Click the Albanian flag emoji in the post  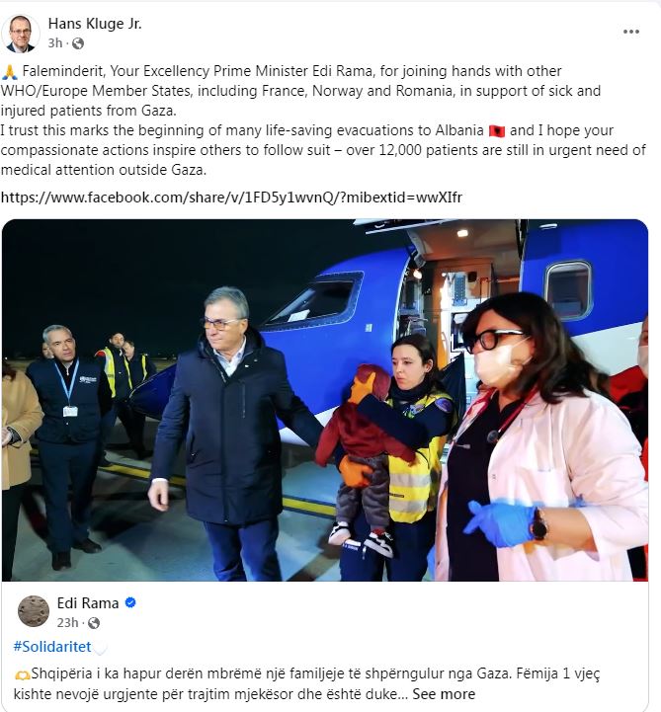click(497, 131)
